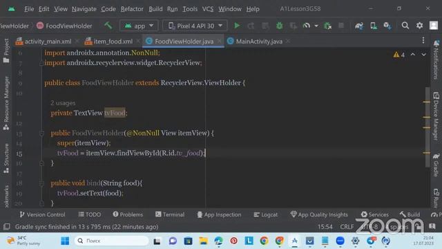Click the Windows Start button
This screenshot has height=249, width=442.
coord(65,241)
